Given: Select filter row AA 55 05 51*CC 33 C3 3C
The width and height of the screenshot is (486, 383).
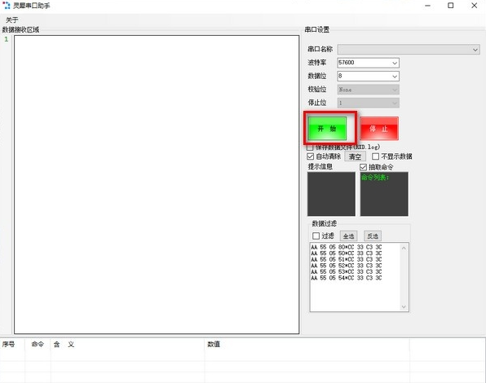Looking at the screenshot, I should pyautogui.click(x=347, y=260).
